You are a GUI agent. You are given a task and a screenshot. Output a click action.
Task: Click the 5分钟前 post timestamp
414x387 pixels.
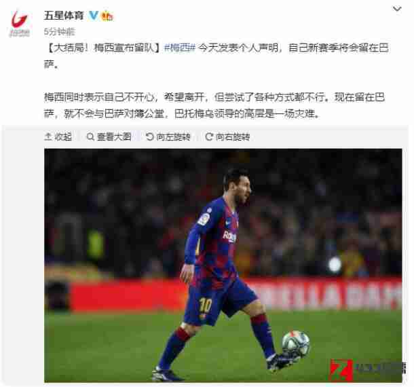click(x=60, y=32)
